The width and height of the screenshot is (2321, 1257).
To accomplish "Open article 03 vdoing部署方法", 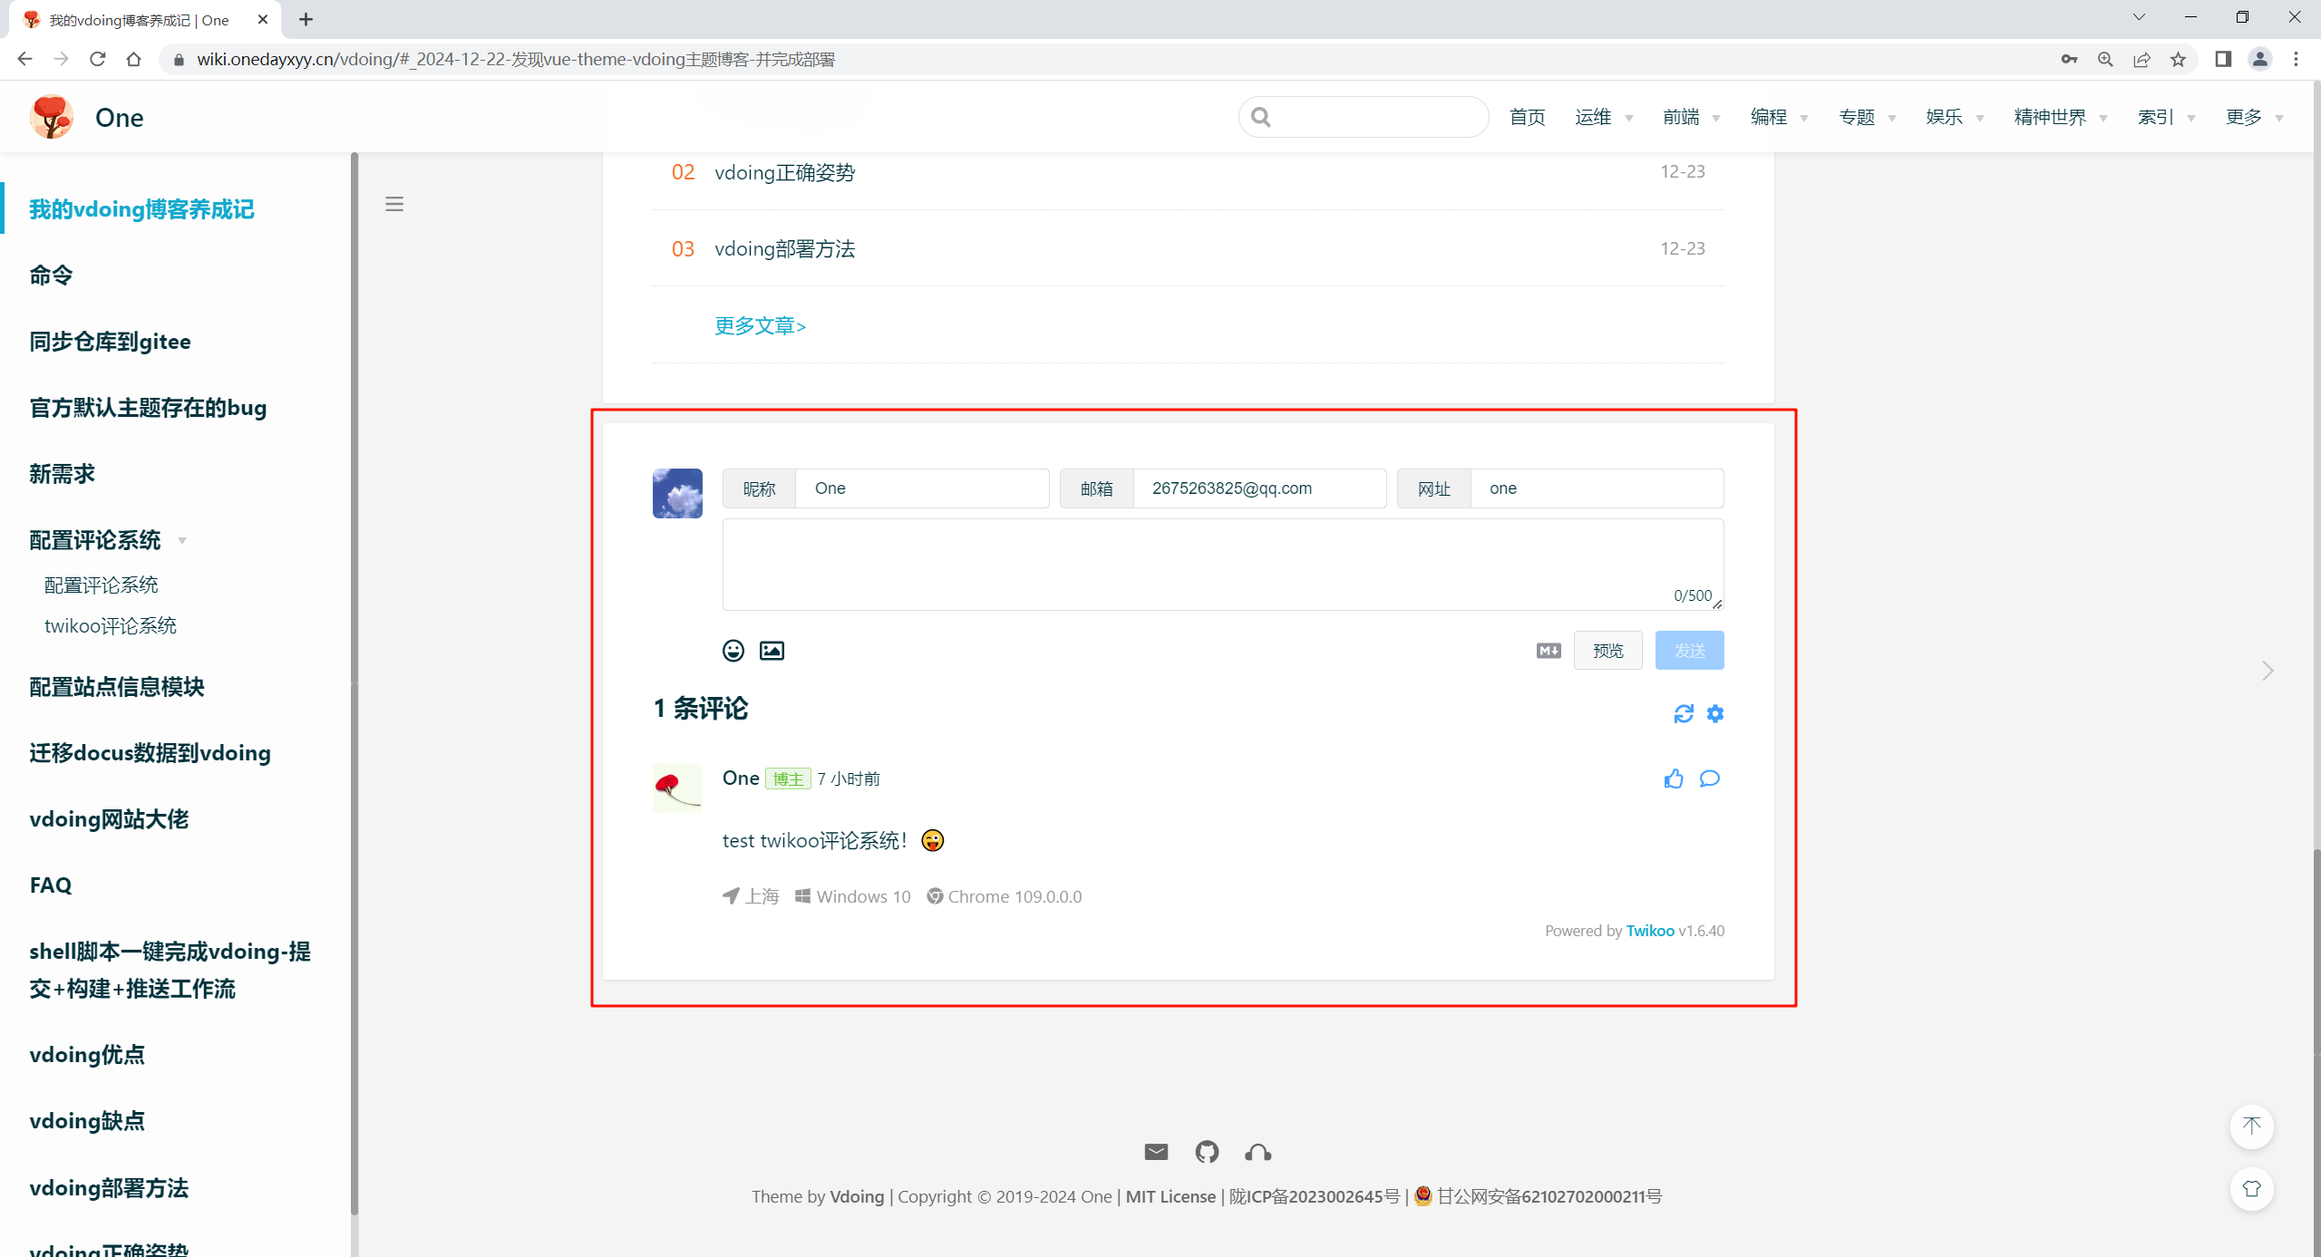I will point(785,249).
